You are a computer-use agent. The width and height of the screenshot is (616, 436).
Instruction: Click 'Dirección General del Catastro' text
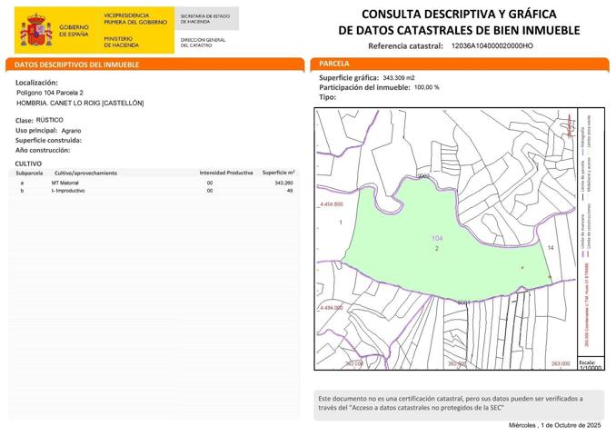tap(203, 43)
